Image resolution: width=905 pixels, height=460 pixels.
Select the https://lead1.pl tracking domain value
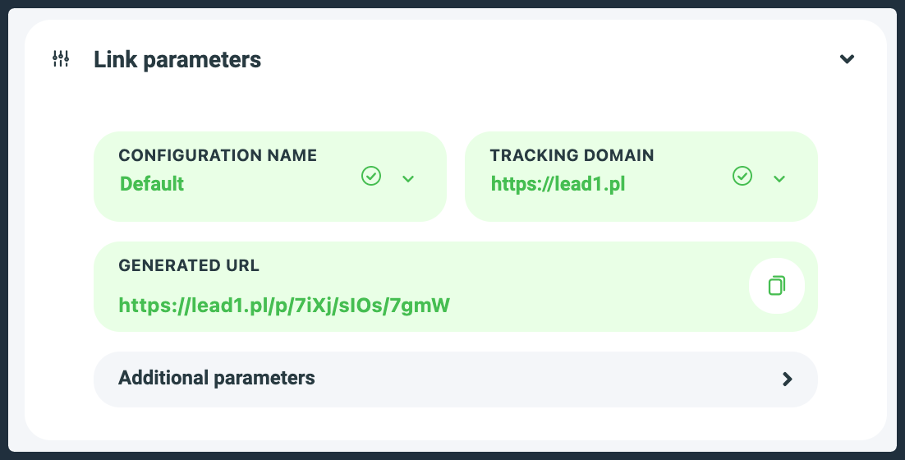pyautogui.click(x=558, y=183)
